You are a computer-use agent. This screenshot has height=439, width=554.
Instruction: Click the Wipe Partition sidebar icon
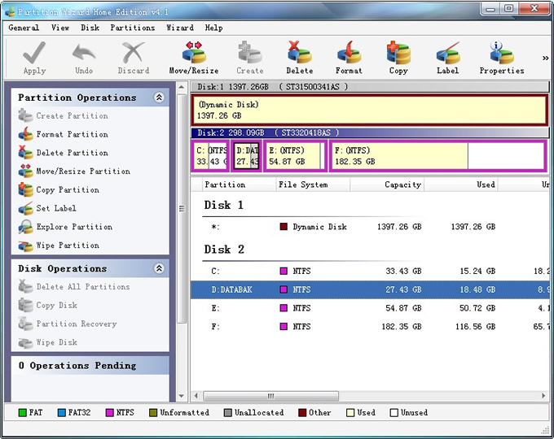point(25,246)
